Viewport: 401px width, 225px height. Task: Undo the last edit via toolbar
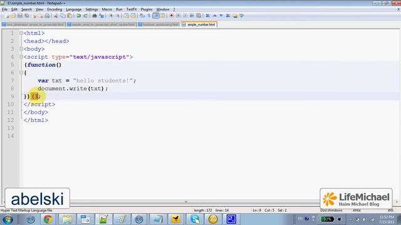pos(79,16)
